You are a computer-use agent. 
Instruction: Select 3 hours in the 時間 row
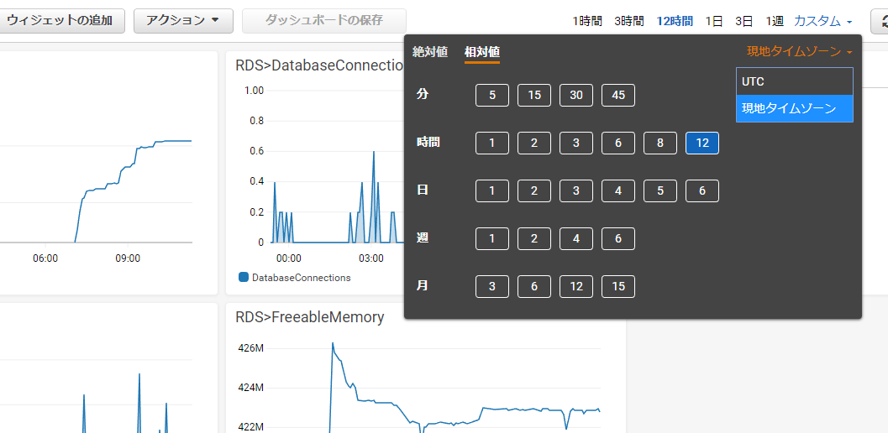point(576,143)
